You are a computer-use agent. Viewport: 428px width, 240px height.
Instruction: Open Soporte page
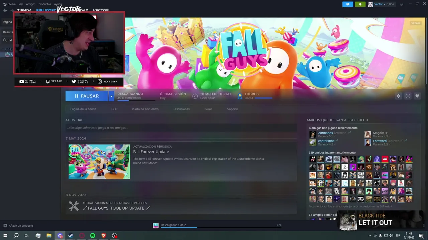pos(233,109)
